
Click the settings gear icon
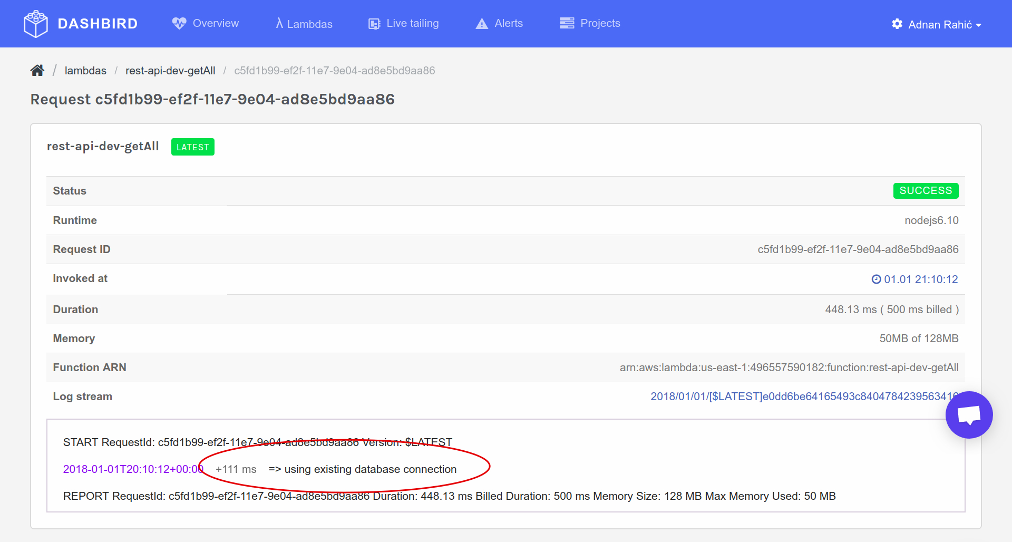pyautogui.click(x=897, y=24)
